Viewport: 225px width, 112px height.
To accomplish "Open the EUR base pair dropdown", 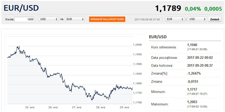I will [x=175, y=19].
